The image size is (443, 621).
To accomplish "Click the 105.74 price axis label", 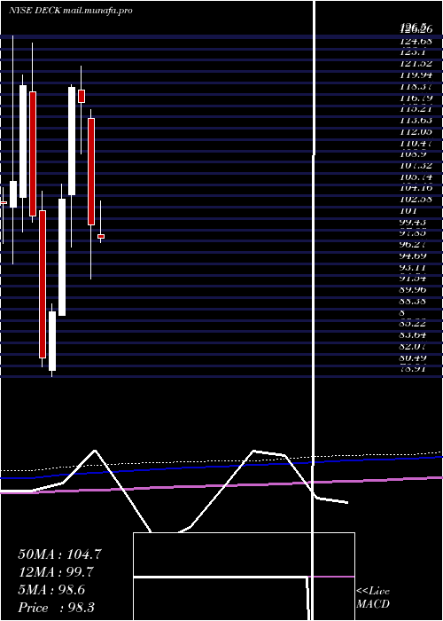I will tap(416, 177).
